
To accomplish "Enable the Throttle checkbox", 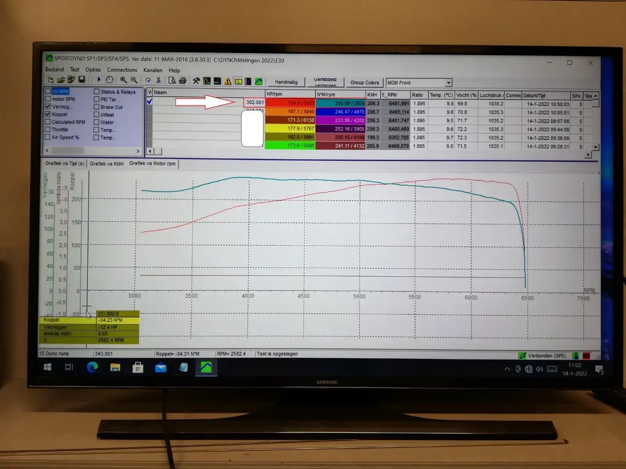I will coord(48,129).
